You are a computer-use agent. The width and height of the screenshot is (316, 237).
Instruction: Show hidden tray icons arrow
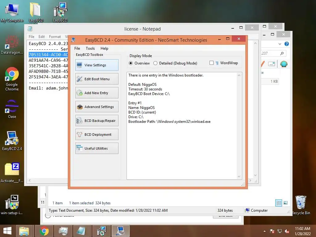[264, 231]
